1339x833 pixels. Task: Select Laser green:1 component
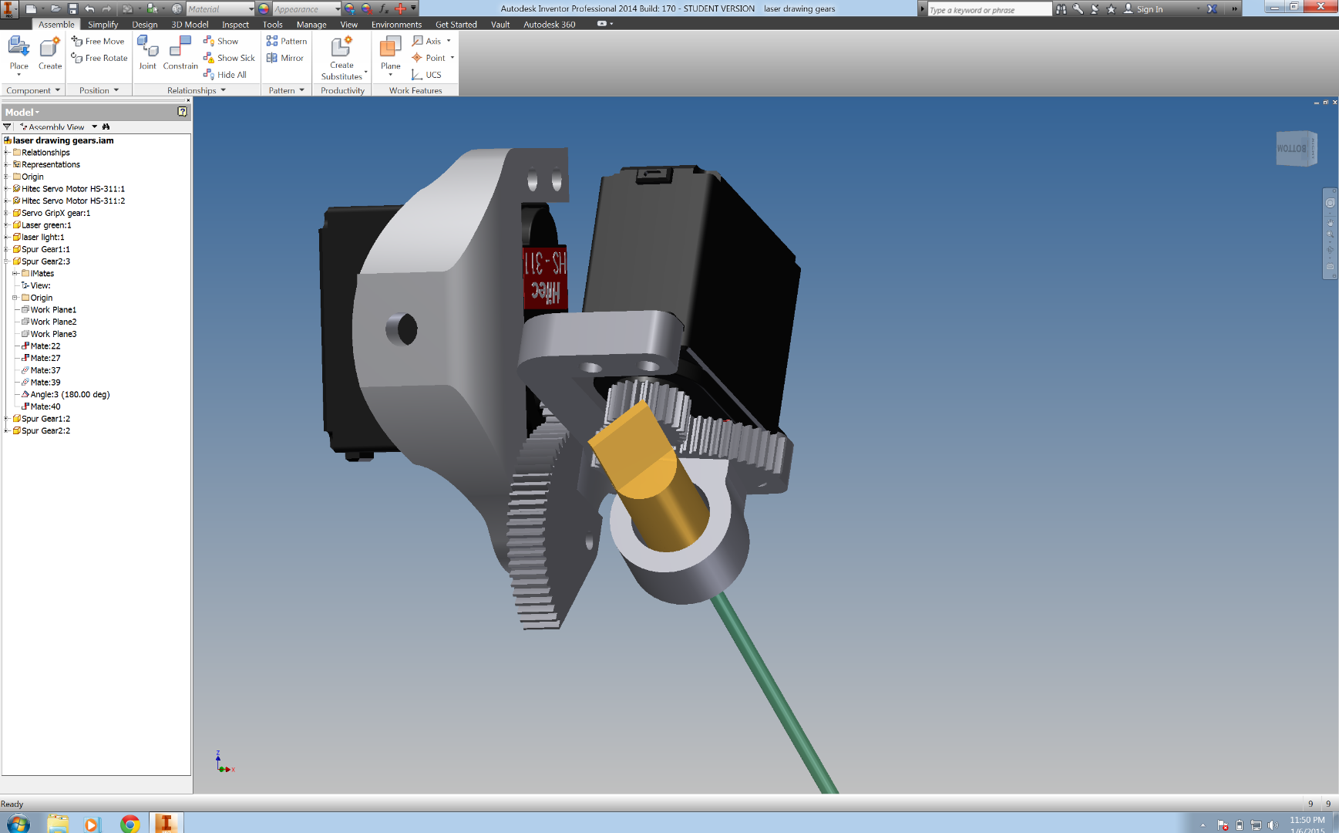tap(46, 225)
